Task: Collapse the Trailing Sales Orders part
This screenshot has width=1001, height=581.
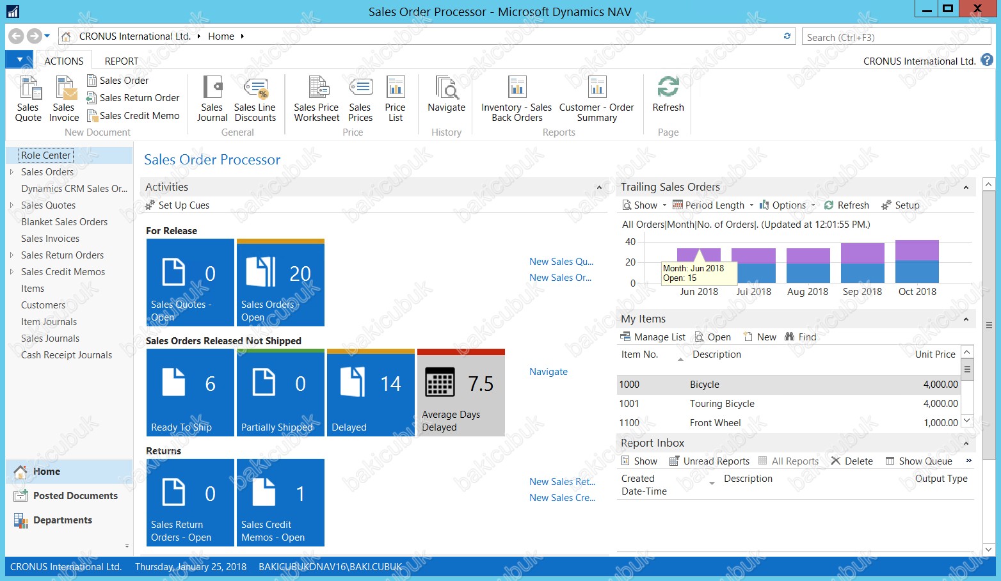Action: [966, 187]
